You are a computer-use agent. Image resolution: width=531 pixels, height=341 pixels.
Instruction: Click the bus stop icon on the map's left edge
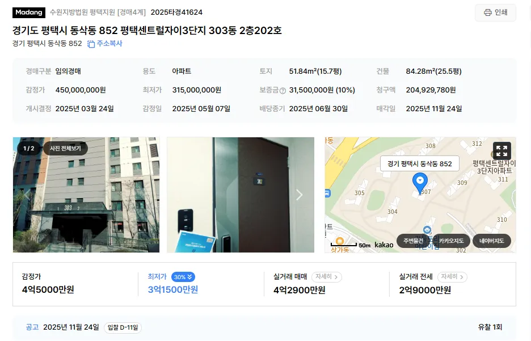[327, 193]
